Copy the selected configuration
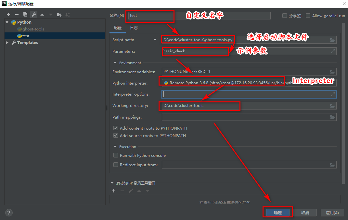 click(25, 15)
